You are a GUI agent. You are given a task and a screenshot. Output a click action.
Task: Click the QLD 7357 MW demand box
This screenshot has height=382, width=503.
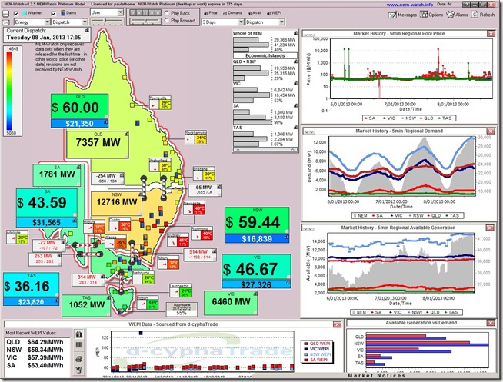point(98,144)
